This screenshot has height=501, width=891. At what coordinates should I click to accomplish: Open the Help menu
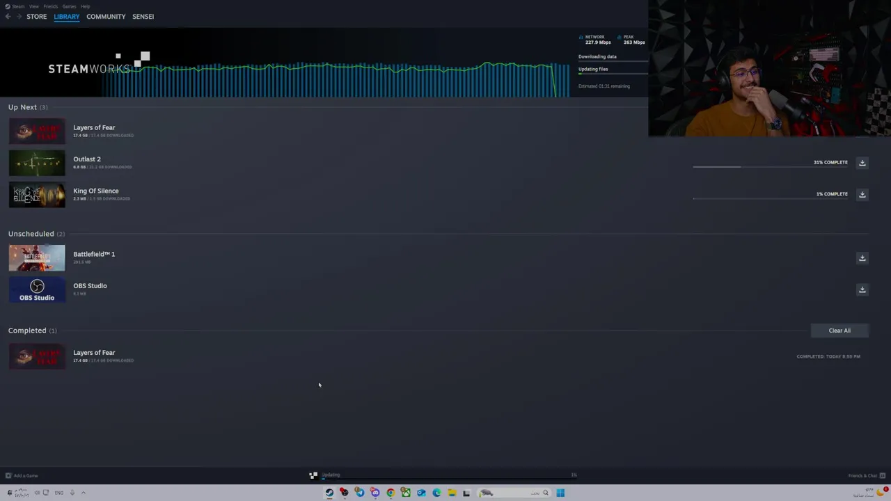85,6
